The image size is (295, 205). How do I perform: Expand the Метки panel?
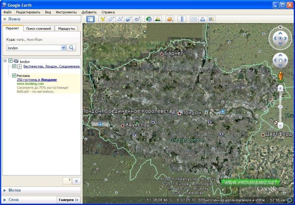pos(5,190)
